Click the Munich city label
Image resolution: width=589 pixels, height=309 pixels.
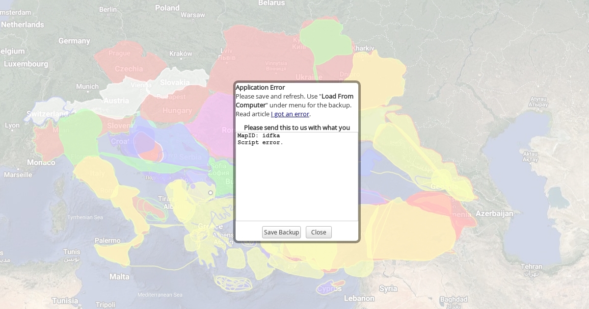[x=87, y=86]
